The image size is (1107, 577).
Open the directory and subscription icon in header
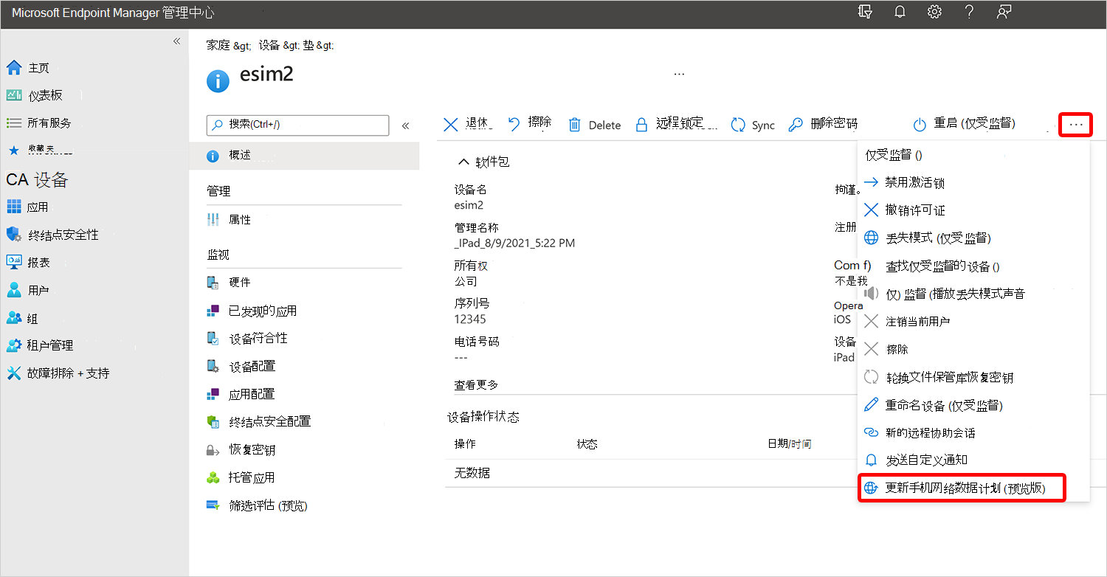coord(866,12)
